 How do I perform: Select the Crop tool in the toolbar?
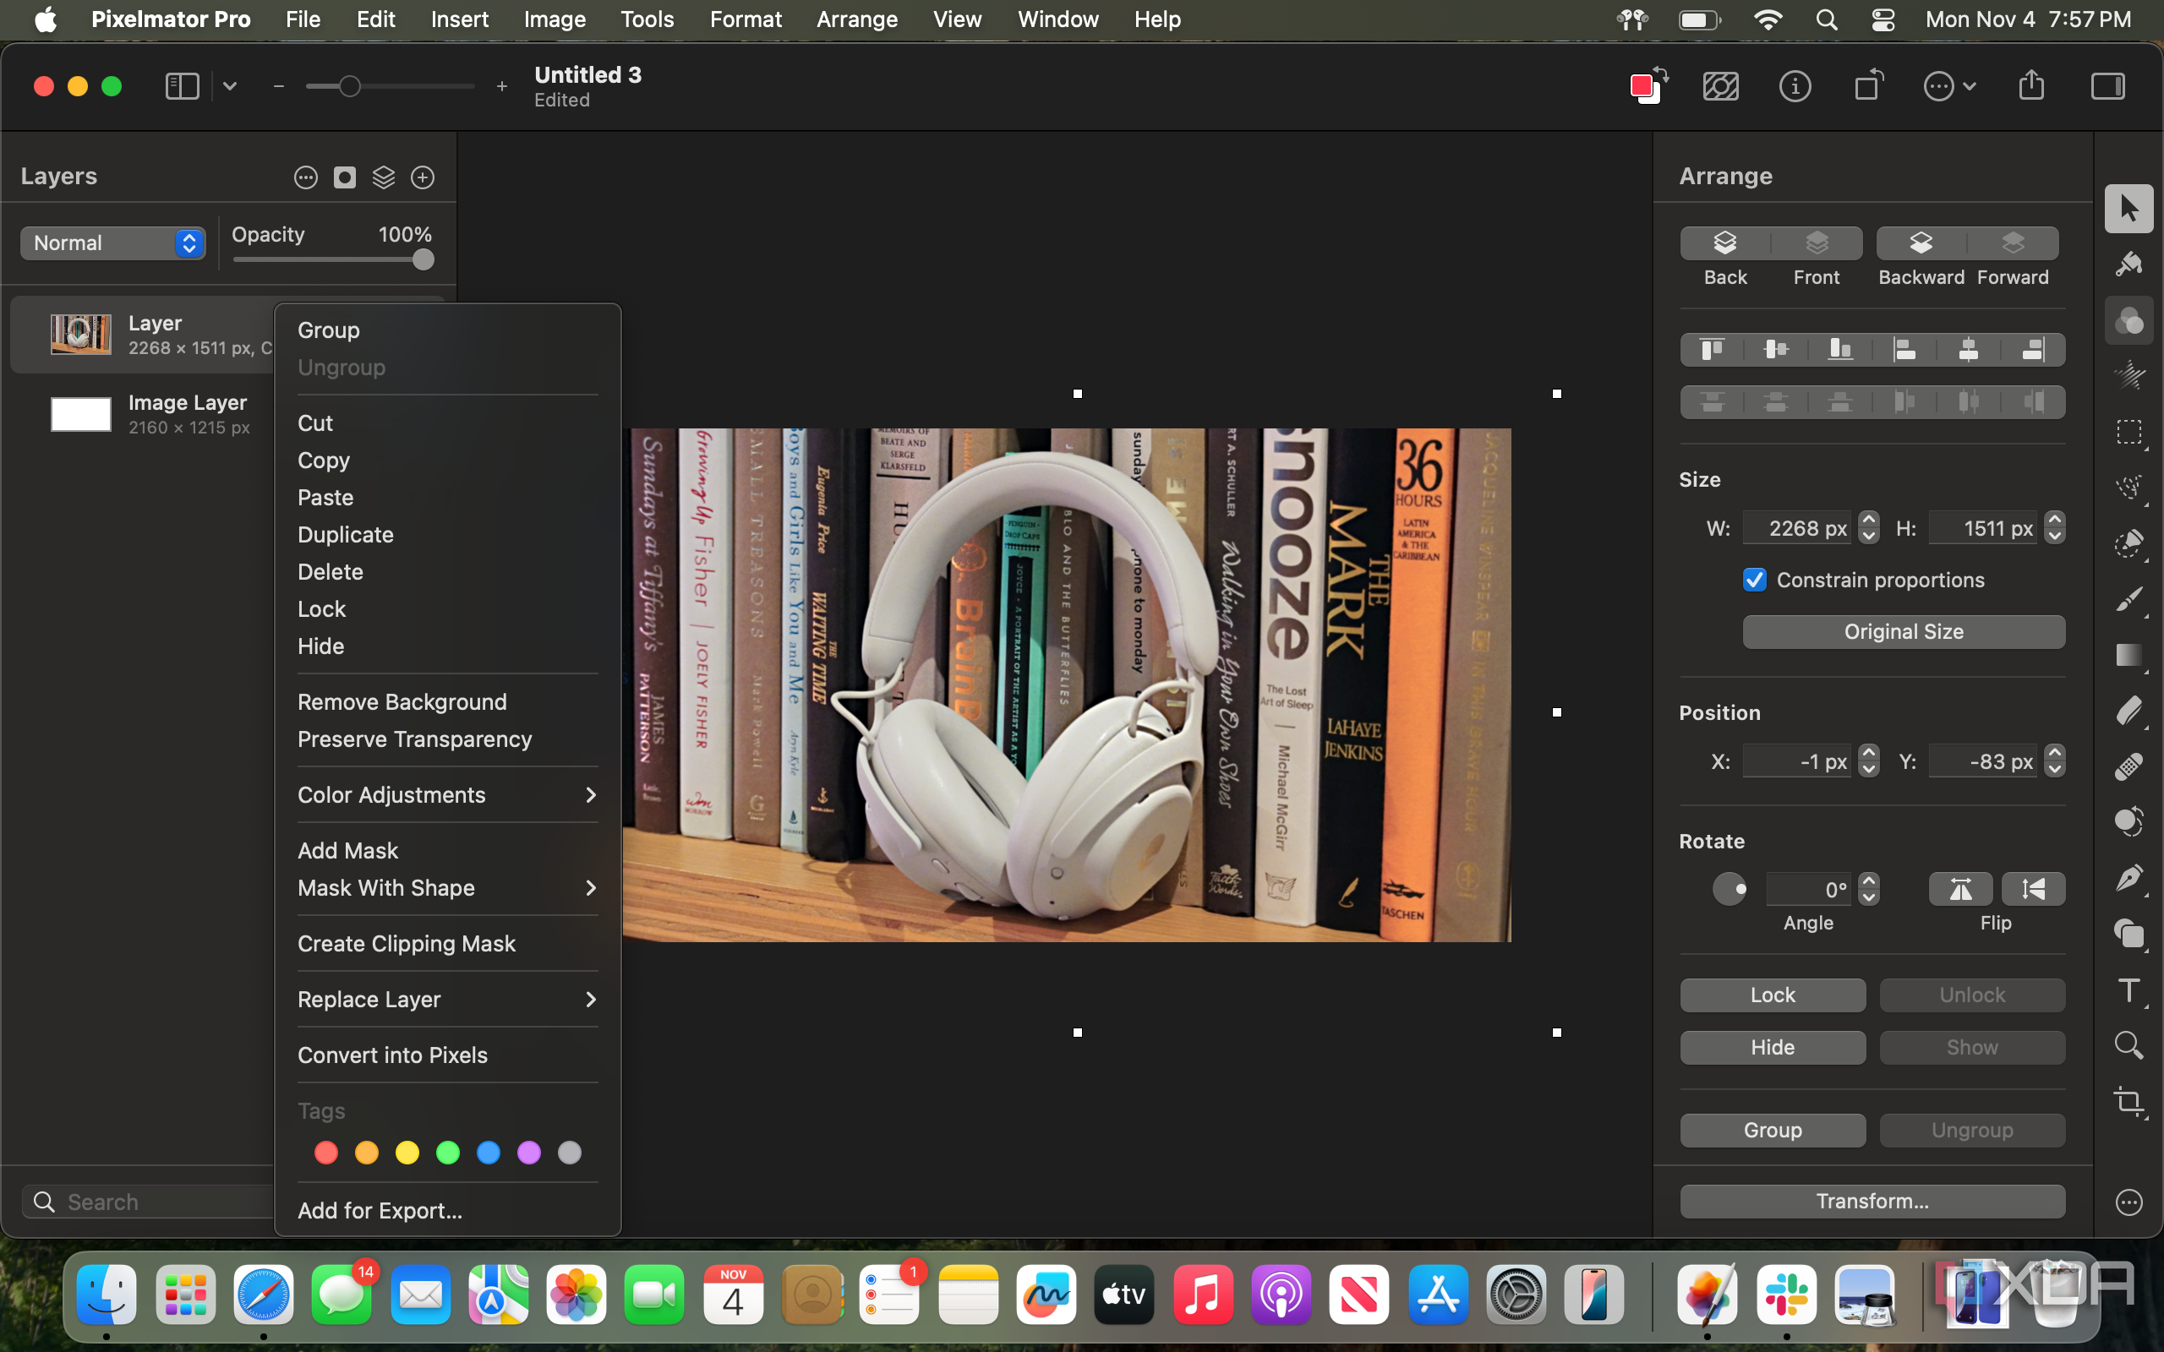[2128, 1101]
